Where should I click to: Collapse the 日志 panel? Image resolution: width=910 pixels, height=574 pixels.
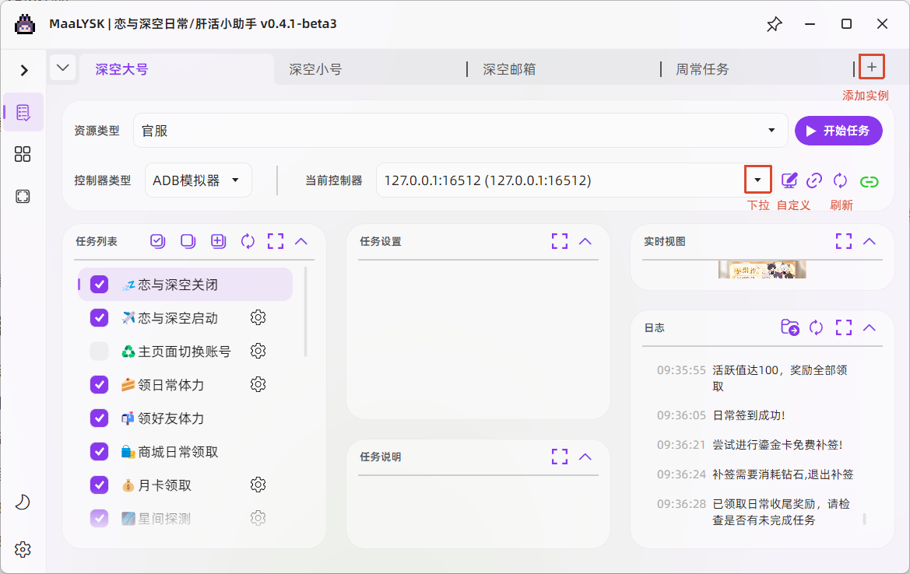click(870, 327)
